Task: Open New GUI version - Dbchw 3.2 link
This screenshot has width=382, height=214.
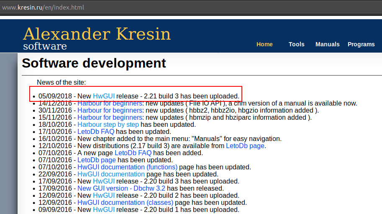Action: pyautogui.click(x=121, y=188)
